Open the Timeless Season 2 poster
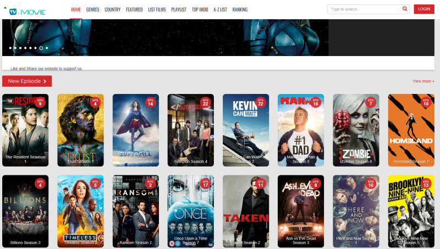This screenshot has height=249, width=440. click(80, 211)
